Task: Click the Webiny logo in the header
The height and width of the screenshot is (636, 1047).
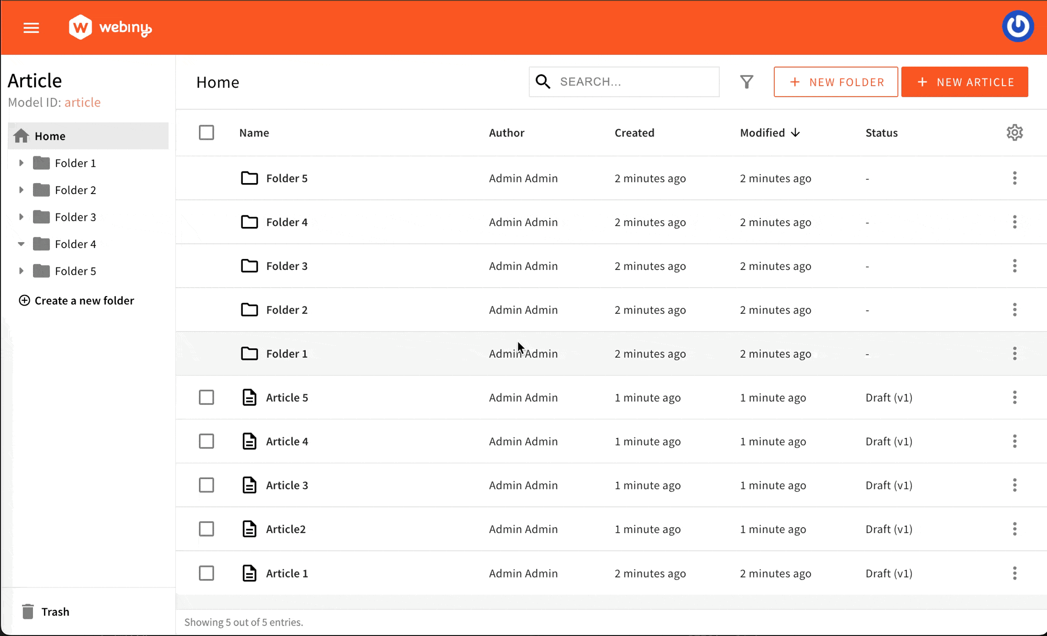Action: [110, 27]
